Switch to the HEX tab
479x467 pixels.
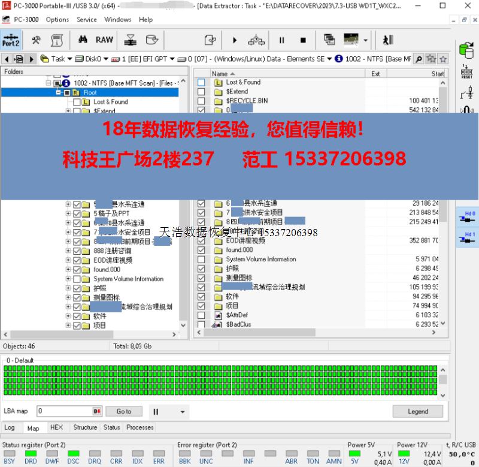pos(56,427)
